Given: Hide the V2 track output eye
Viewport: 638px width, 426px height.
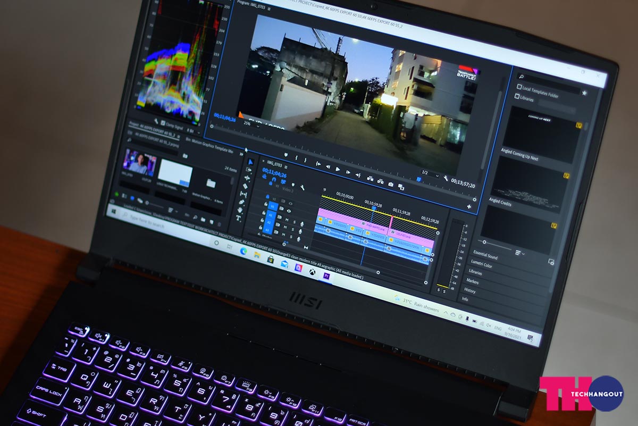Looking at the screenshot, I should (290, 204).
